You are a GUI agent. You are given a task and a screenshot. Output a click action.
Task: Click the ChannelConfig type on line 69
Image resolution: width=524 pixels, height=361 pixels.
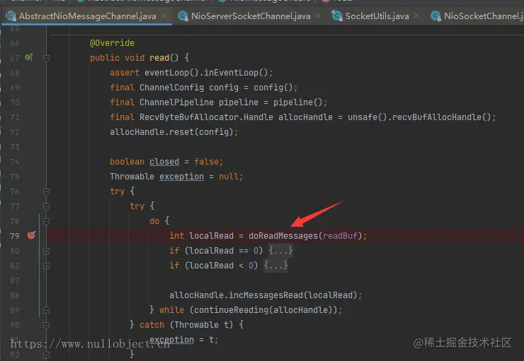click(x=172, y=88)
